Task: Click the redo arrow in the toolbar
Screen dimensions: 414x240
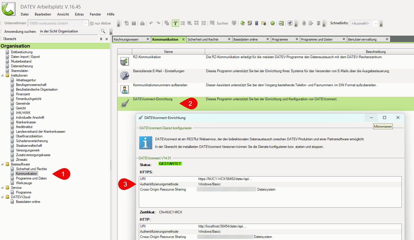Action: (158, 23)
